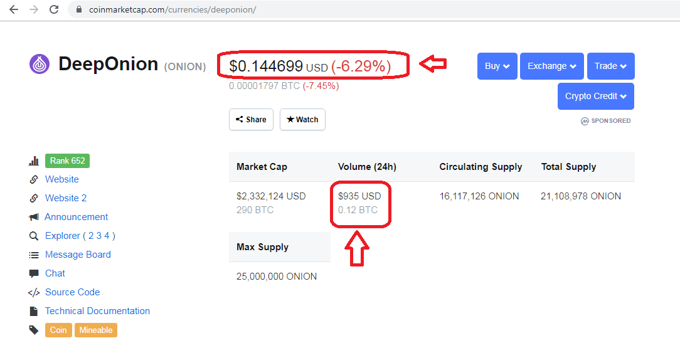
Task: Open Explorer alternative link 2
Action: click(91, 236)
